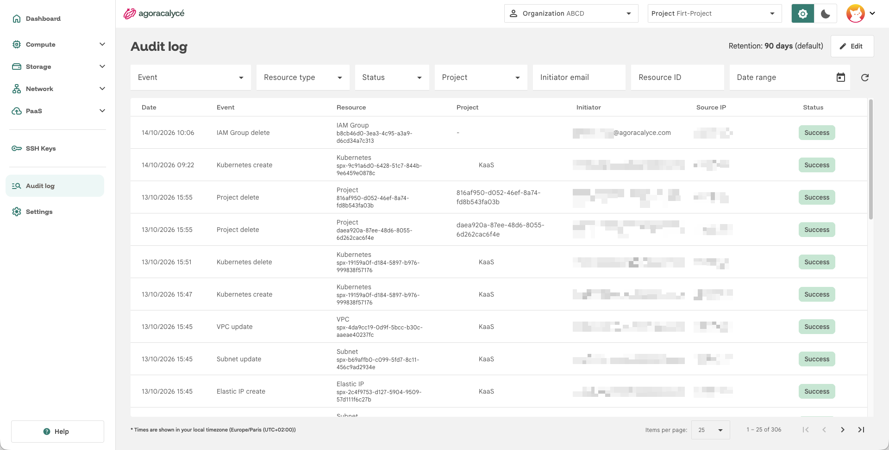889x450 pixels.
Task: Open Items per page dropdown
Action: click(710, 430)
